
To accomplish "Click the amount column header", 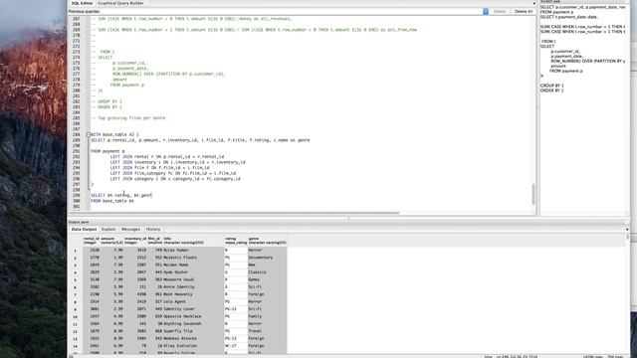I will click(x=112, y=241).
